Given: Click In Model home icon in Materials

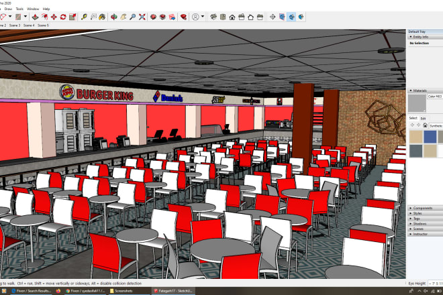Looking at the screenshot, I should pos(425,125).
